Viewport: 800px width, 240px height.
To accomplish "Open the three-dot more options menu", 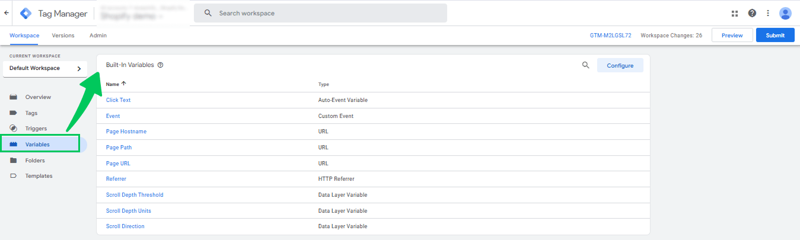I will [768, 13].
